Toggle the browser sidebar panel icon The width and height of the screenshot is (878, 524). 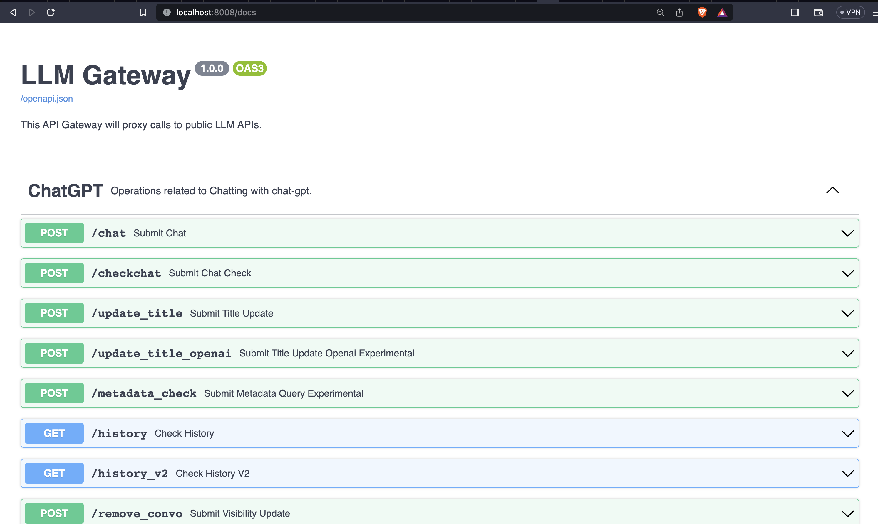(795, 12)
